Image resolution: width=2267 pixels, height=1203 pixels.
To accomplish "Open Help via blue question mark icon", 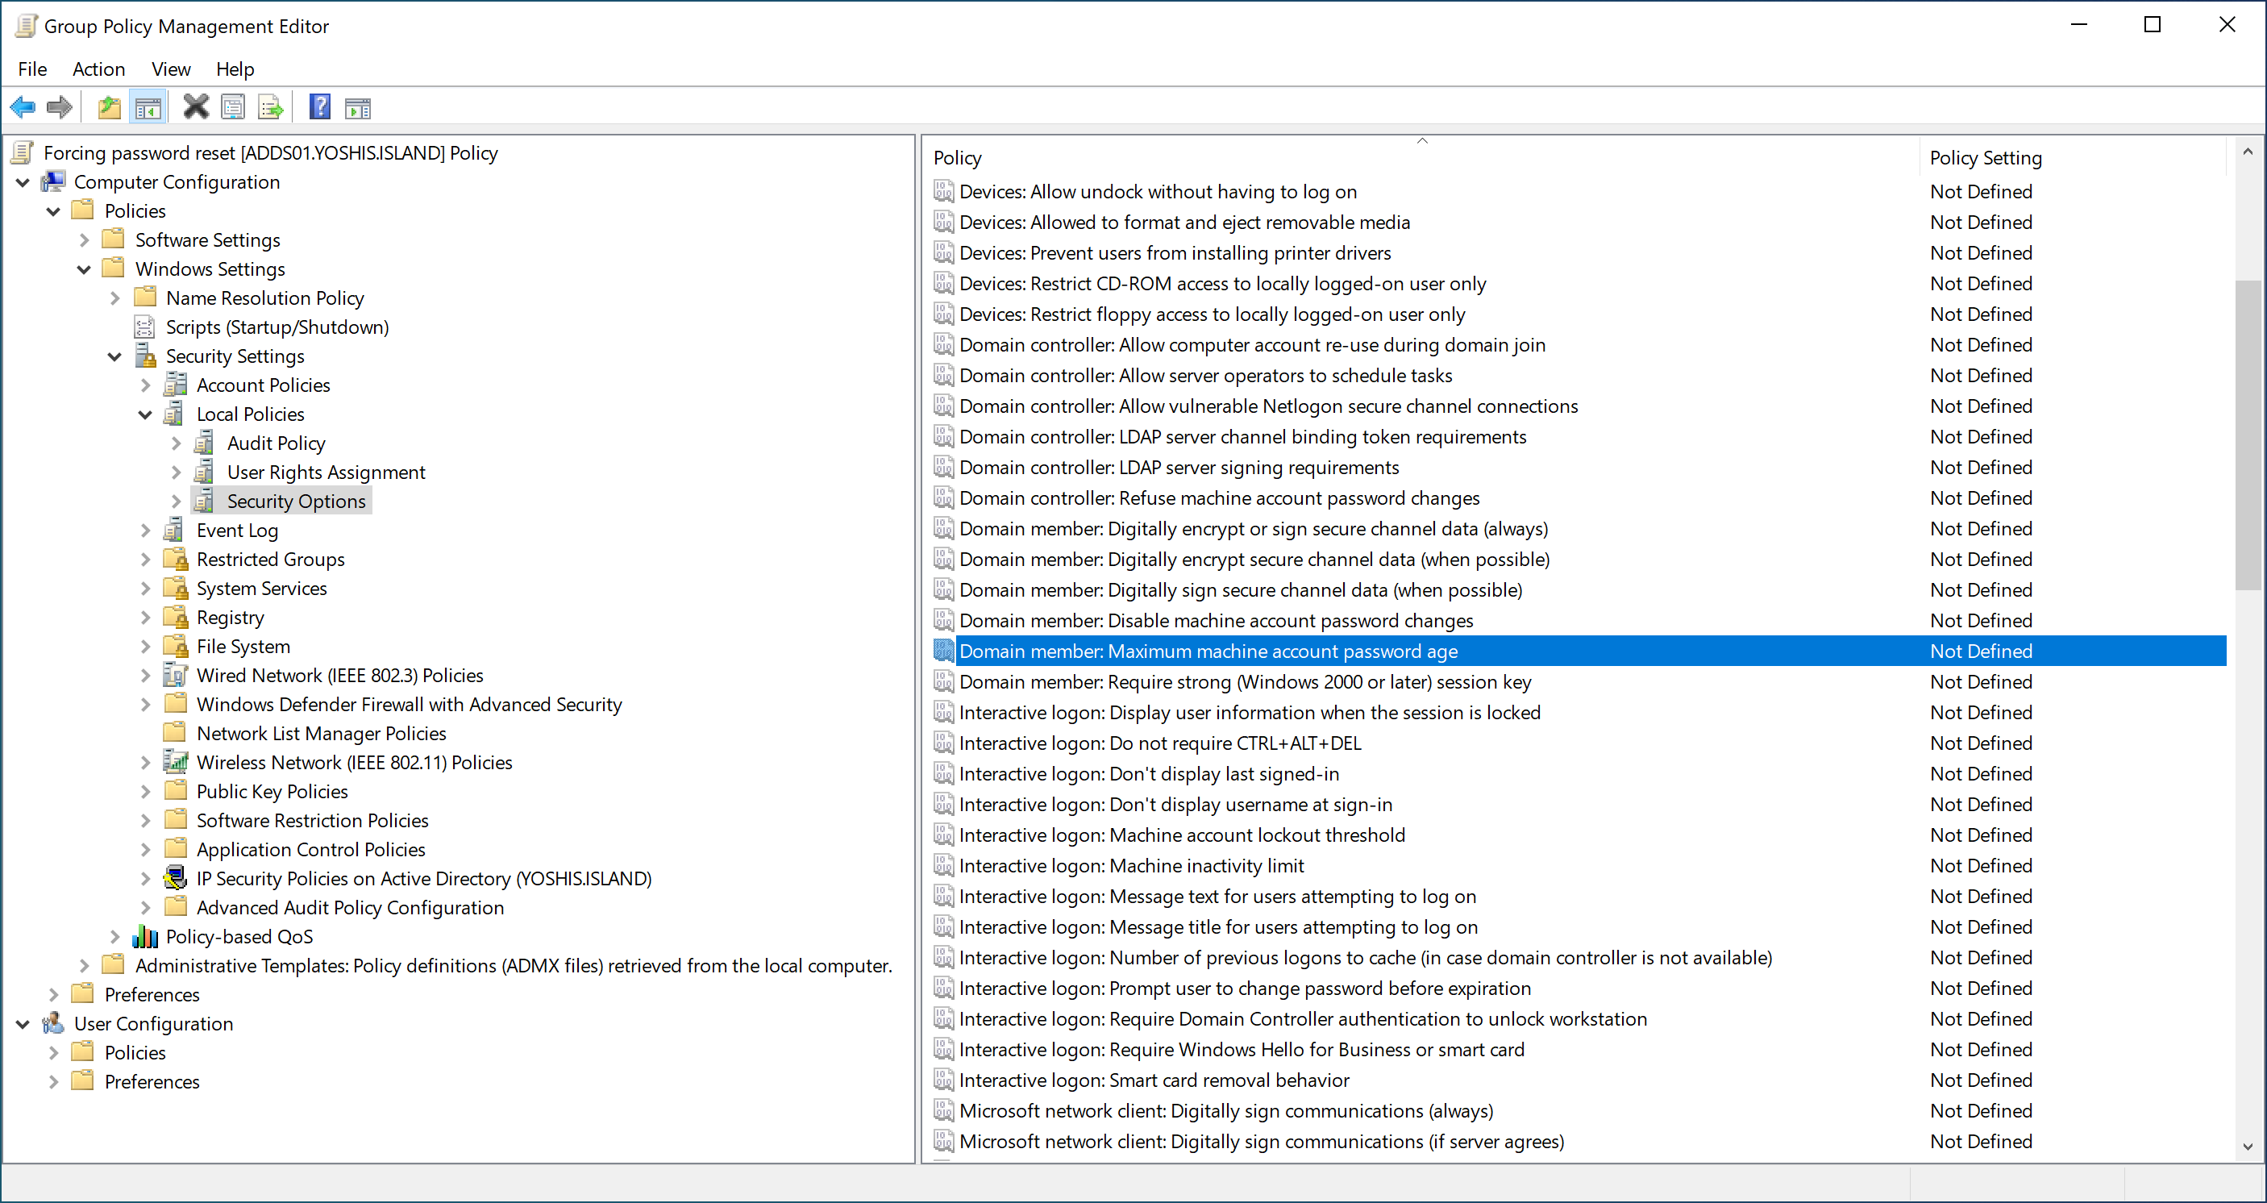I will (x=319, y=107).
